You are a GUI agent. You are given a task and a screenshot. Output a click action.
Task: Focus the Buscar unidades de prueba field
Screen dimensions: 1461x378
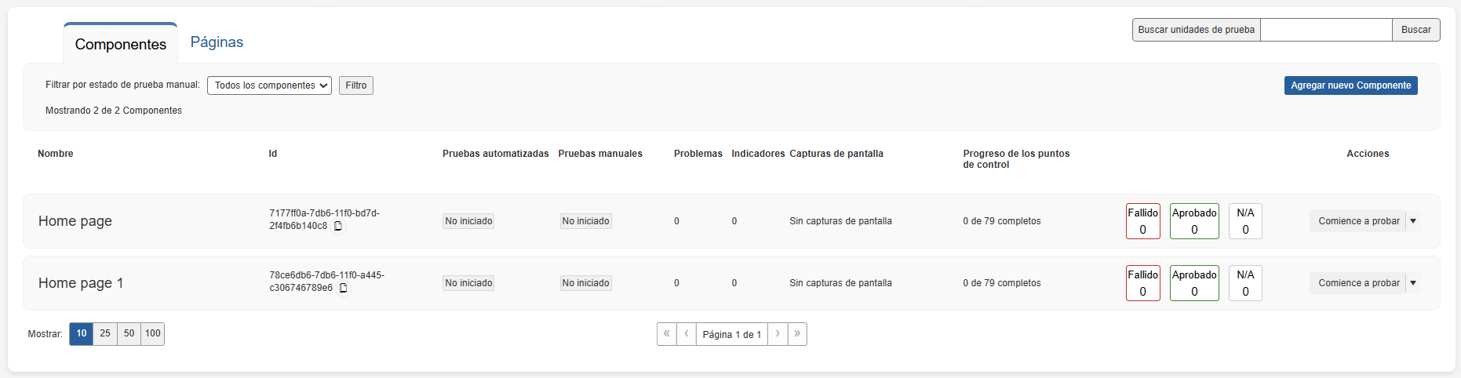[1325, 30]
